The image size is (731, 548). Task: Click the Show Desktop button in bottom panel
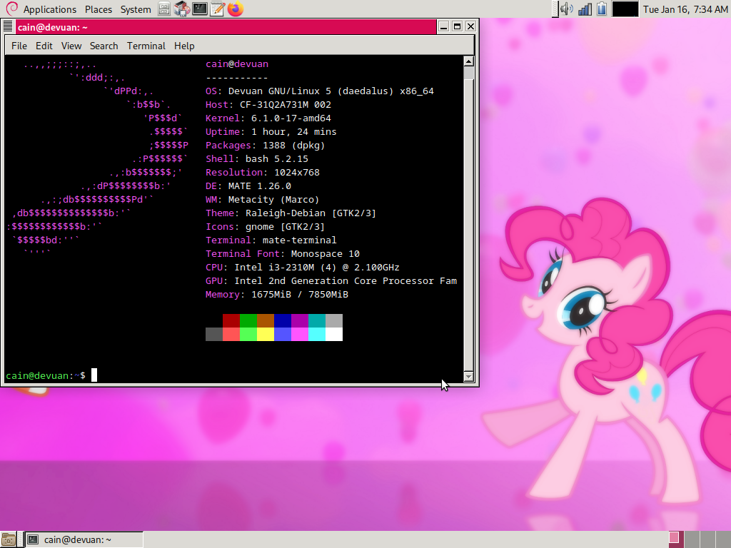[8, 539]
